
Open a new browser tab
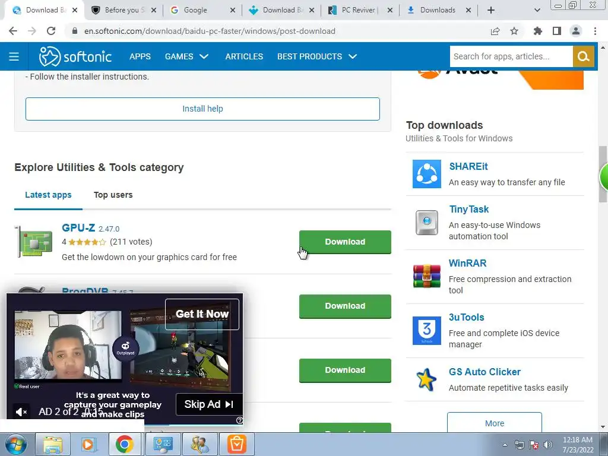click(x=491, y=10)
